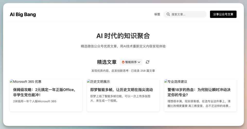Focus the 搜索文章 search field
This screenshot has height=129, width=247.
[x=185, y=14]
